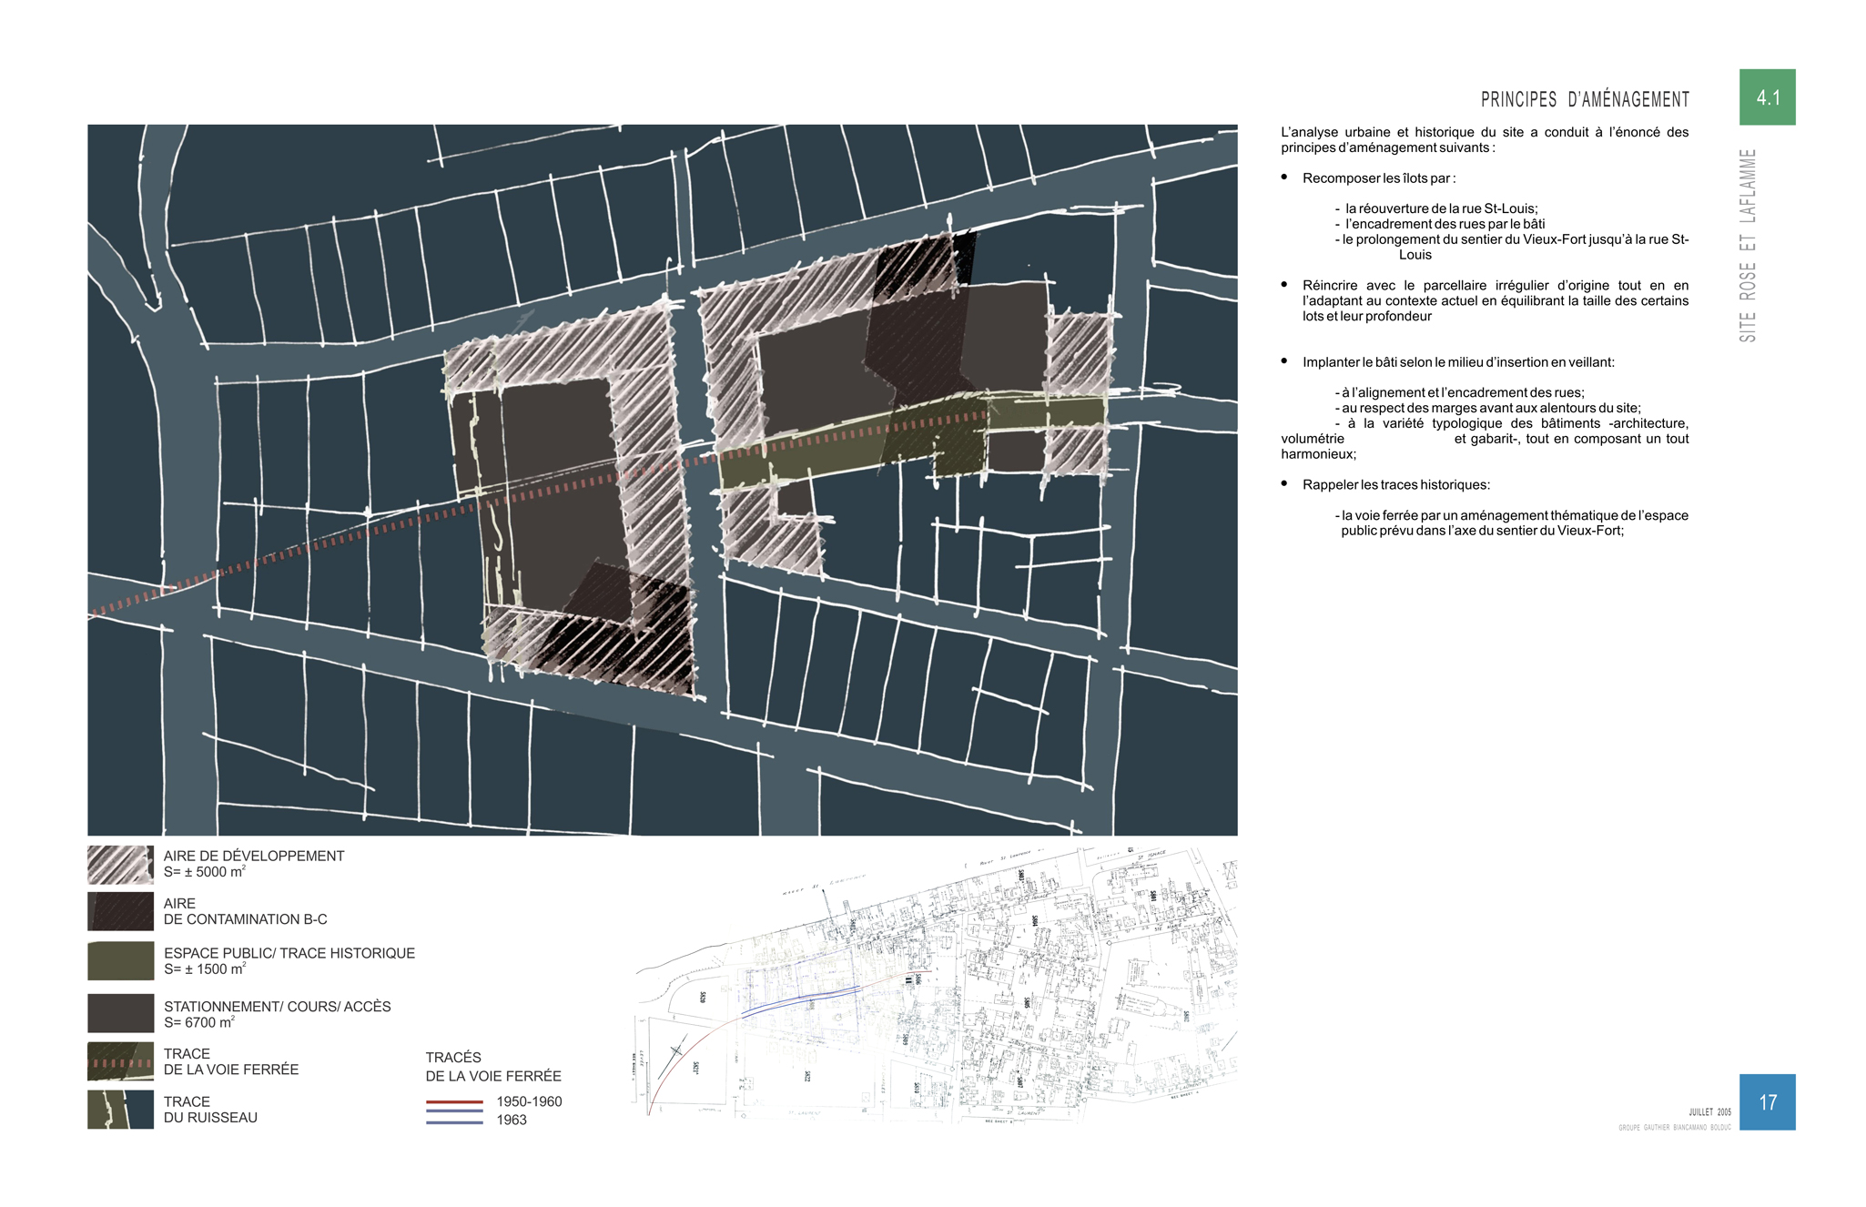Click the '1963' legend text
Screen dimensions: 1866x1207
512,1121
